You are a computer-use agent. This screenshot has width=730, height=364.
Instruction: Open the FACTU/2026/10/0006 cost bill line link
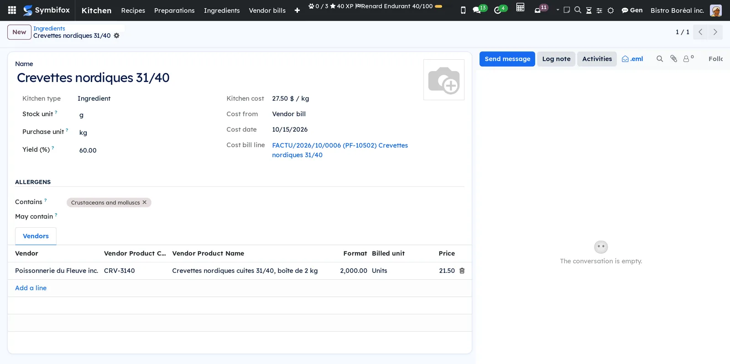[340, 150]
